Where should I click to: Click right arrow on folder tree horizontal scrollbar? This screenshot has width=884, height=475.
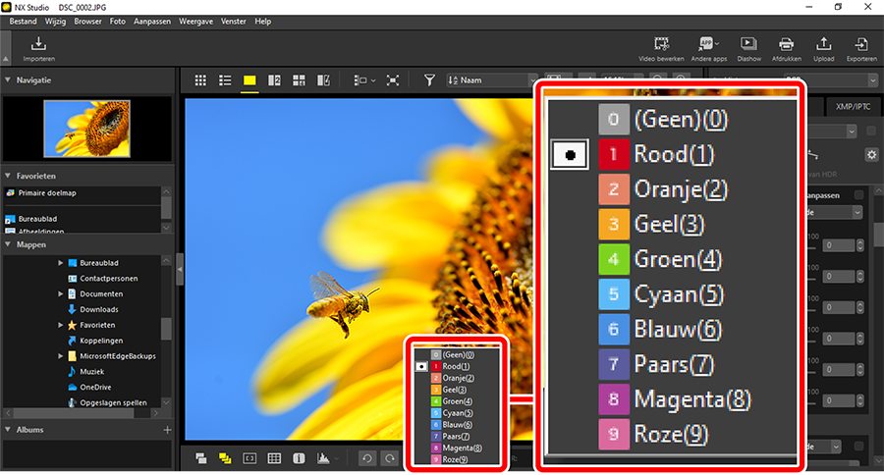click(x=155, y=413)
